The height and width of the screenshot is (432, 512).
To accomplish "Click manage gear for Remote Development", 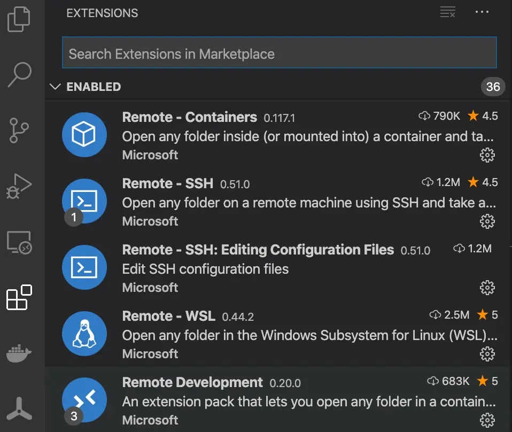I will tap(487, 419).
